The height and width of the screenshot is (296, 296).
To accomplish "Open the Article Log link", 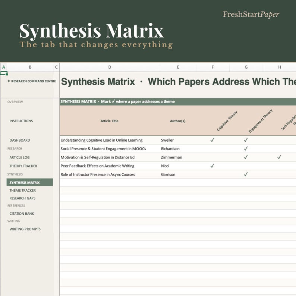I will (19, 157).
